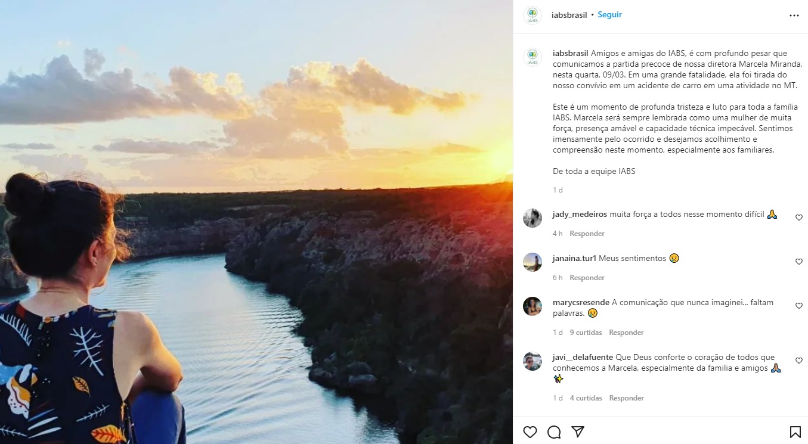Open iabsbrasil profile picture in header
808x444 pixels.
click(x=532, y=15)
